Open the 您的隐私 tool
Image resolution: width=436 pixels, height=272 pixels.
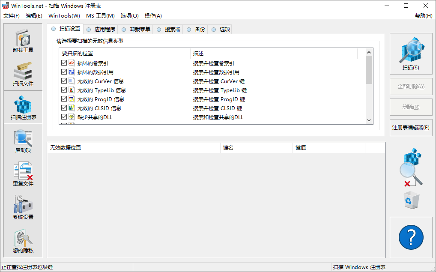pos(22,241)
